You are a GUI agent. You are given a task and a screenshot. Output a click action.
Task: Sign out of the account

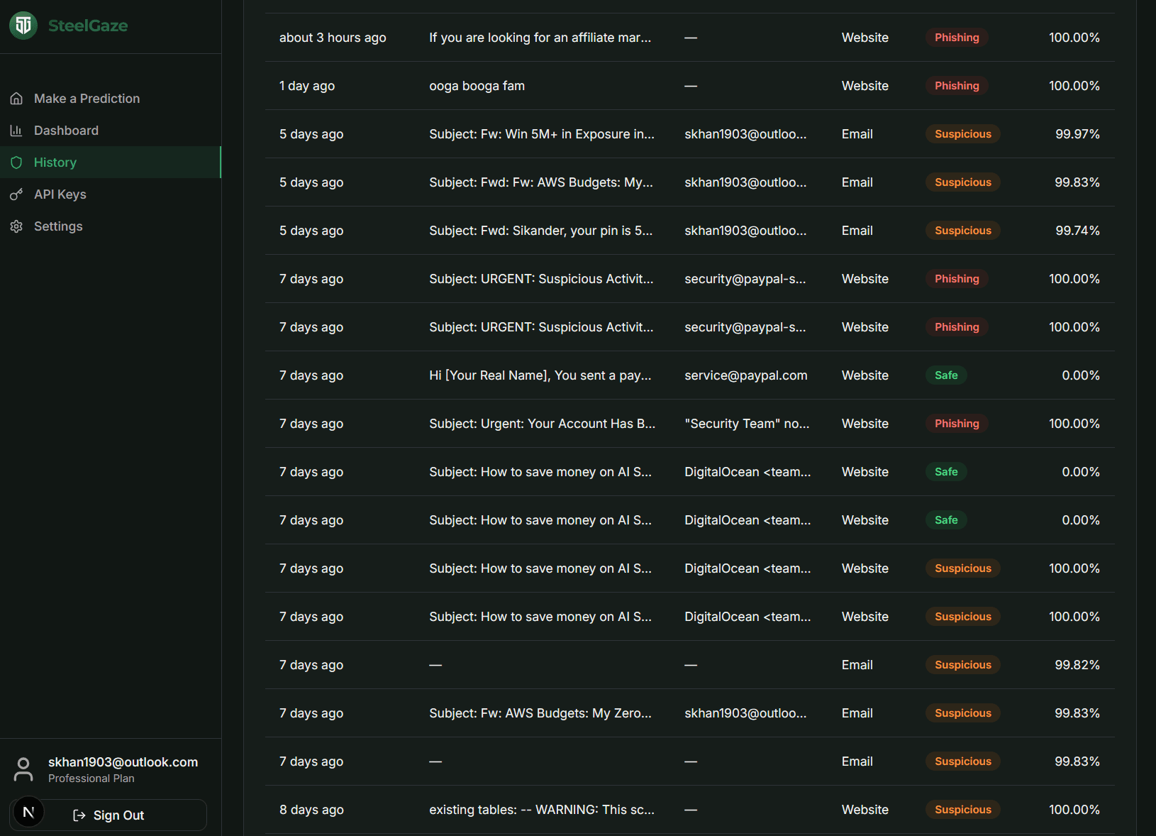109,815
